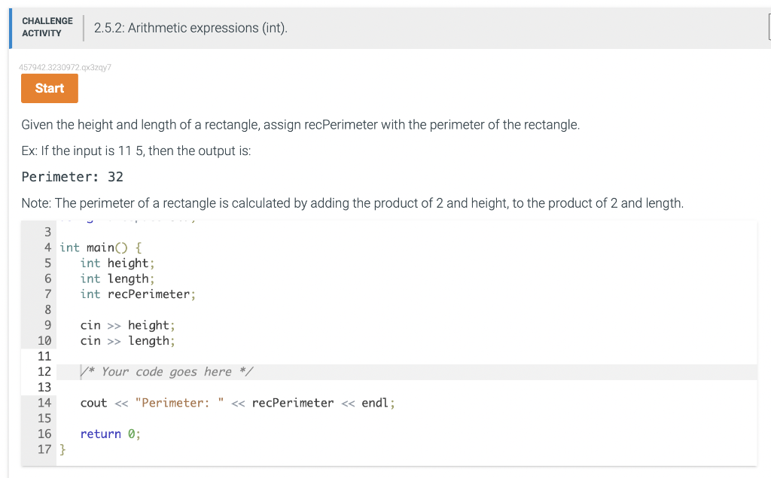This screenshot has width=771, height=478.
Task: Click the activity ID 457942.3230972.qx3zqy7
Action: [x=65, y=67]
